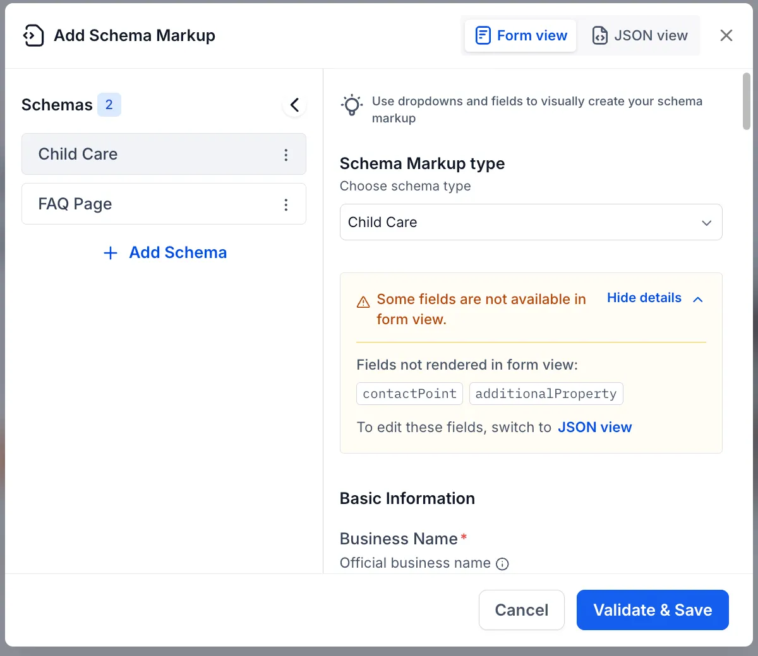Click the warning triangle icon

[x=363, y=302]
